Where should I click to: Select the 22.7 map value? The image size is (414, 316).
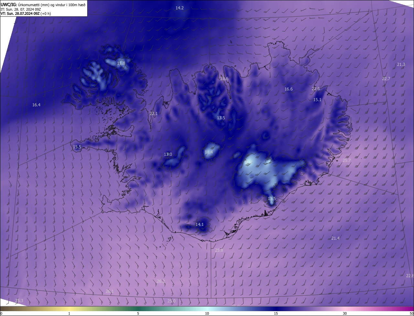[x=386, y=79]
